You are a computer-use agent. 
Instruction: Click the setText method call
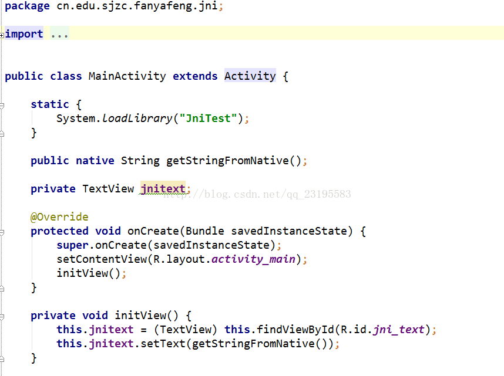(x=163, y=344)
